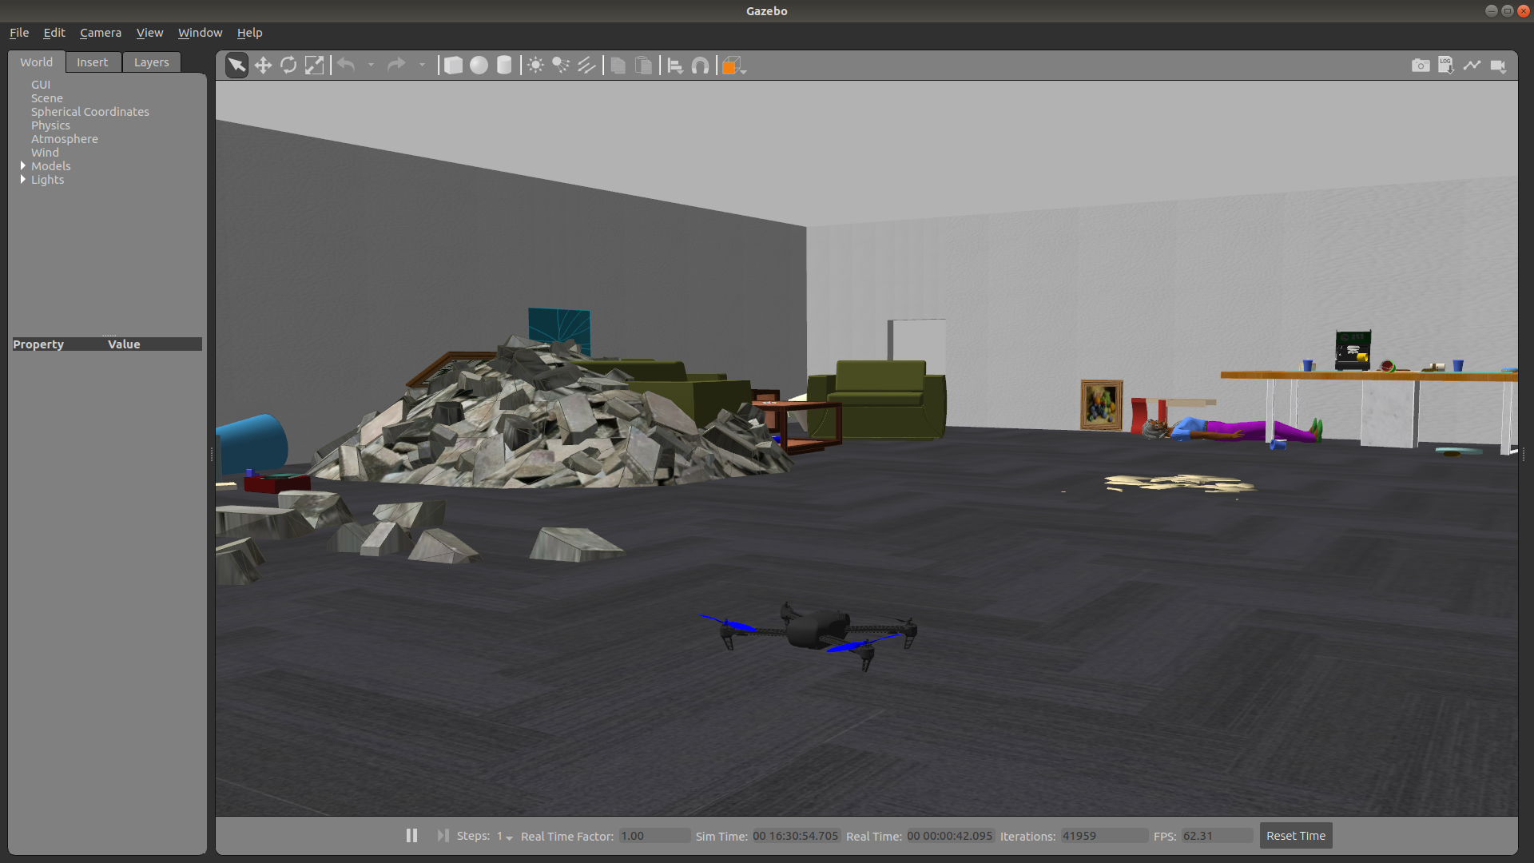This screenshot has height=863, width=1534.
Task: Insert a cylinder shape
Action: point(504,66)
